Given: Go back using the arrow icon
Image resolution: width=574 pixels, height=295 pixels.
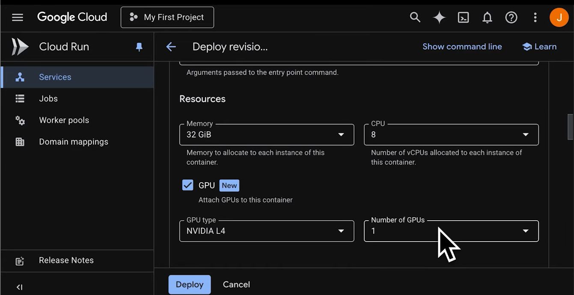Looking at the screenshot, I should 171,47.
